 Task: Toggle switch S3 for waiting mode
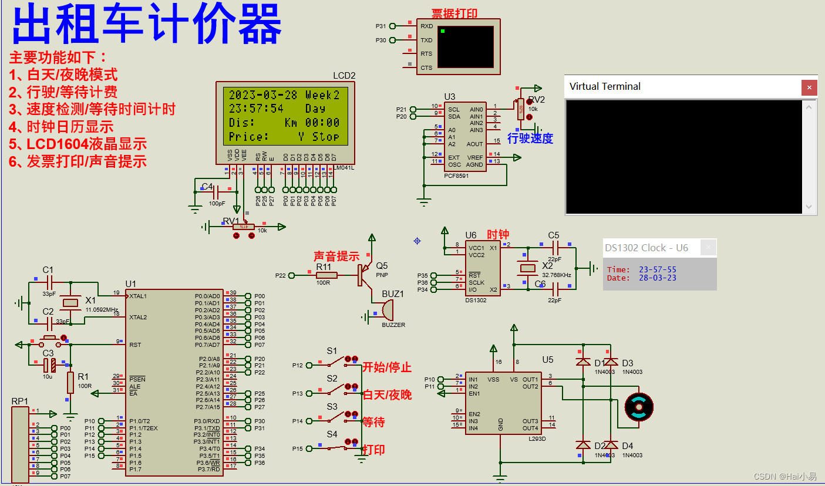point(336,419)
